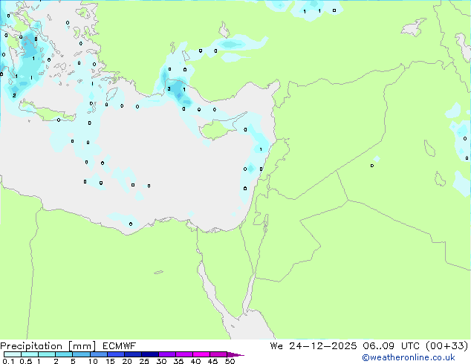The image size is (471, 364).
Task: Click the "ECMWF" model label
Action: pyautogui.click(x=120, y=346)
